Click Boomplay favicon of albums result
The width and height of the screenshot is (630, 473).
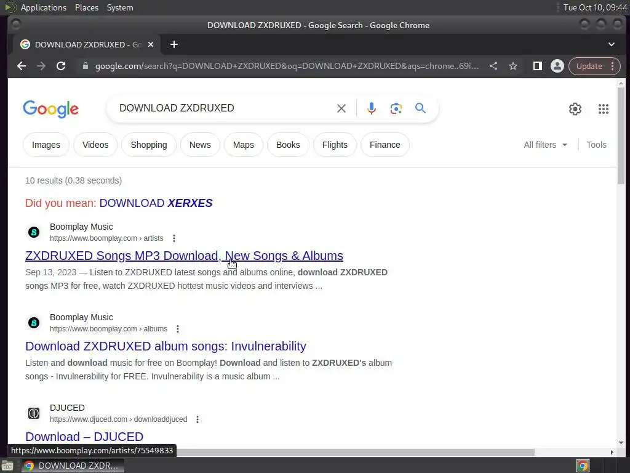[34, 323]
